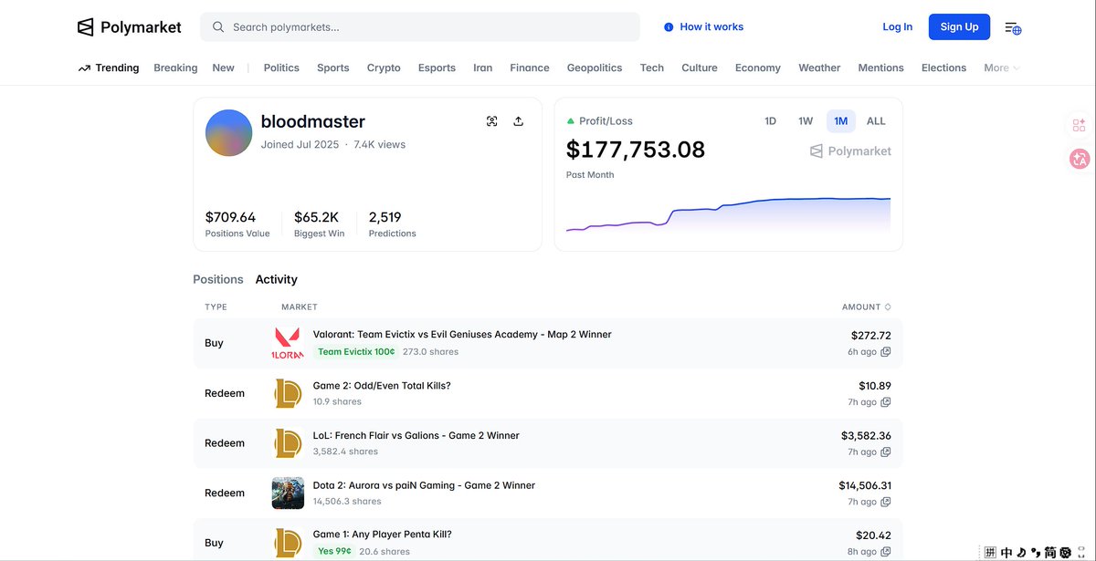
Task: Click the $14,506.31 amount
Action: pos(865,486)
